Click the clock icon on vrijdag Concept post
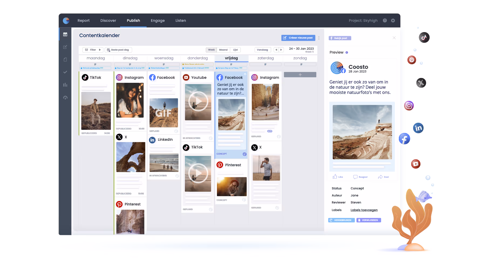The image size is (486, 270). [x=244, y=154]
